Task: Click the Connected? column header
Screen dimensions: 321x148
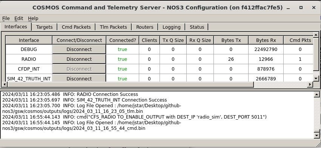Action: click(x=123, y=40)
